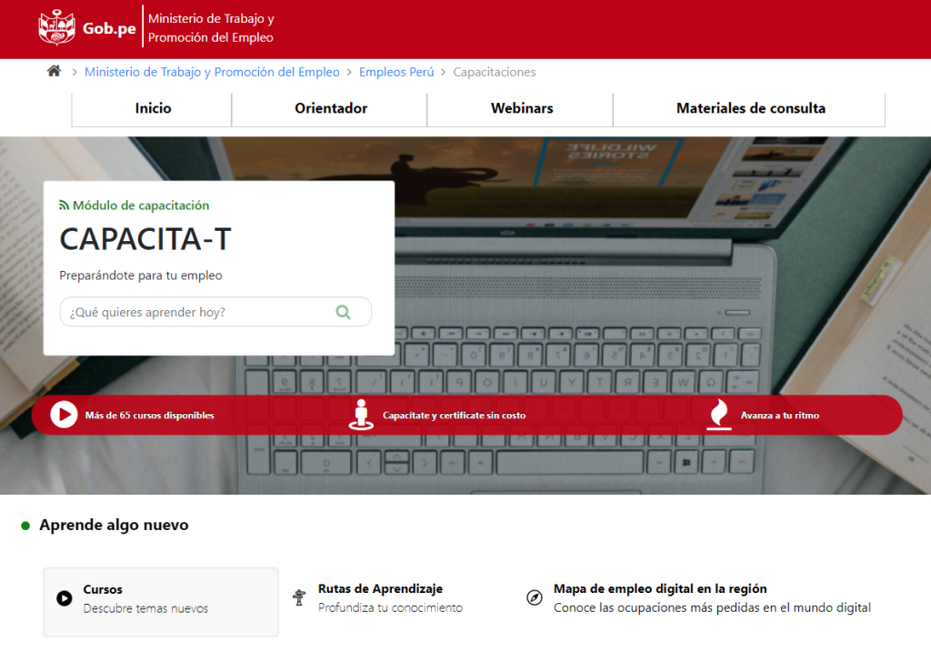Switch to the Orientador tab
931x662 pixels.
click(331, 108)
